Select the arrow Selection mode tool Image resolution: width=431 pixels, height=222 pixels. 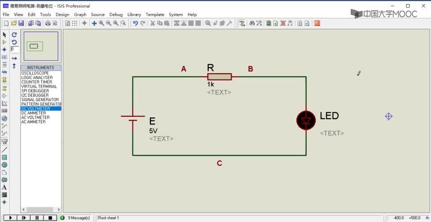tap(4, 35)
